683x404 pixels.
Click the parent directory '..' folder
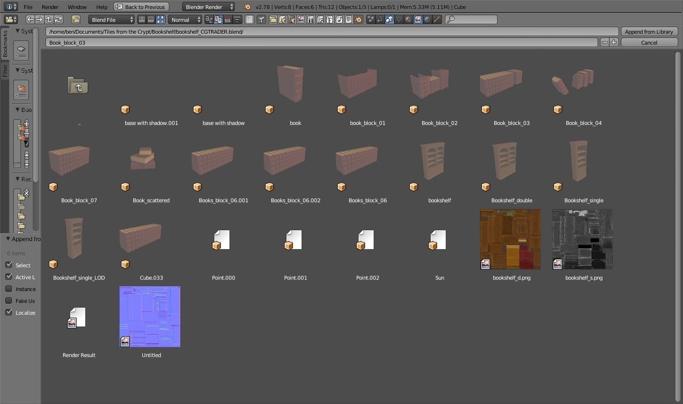point(78,86)
